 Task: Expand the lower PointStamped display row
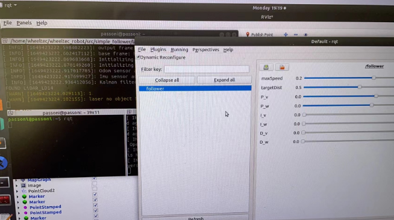(19, 213)
